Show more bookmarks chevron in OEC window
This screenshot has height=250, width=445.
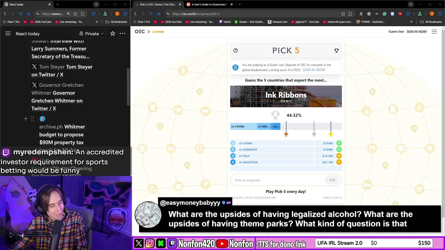click(x=411, y=22)
